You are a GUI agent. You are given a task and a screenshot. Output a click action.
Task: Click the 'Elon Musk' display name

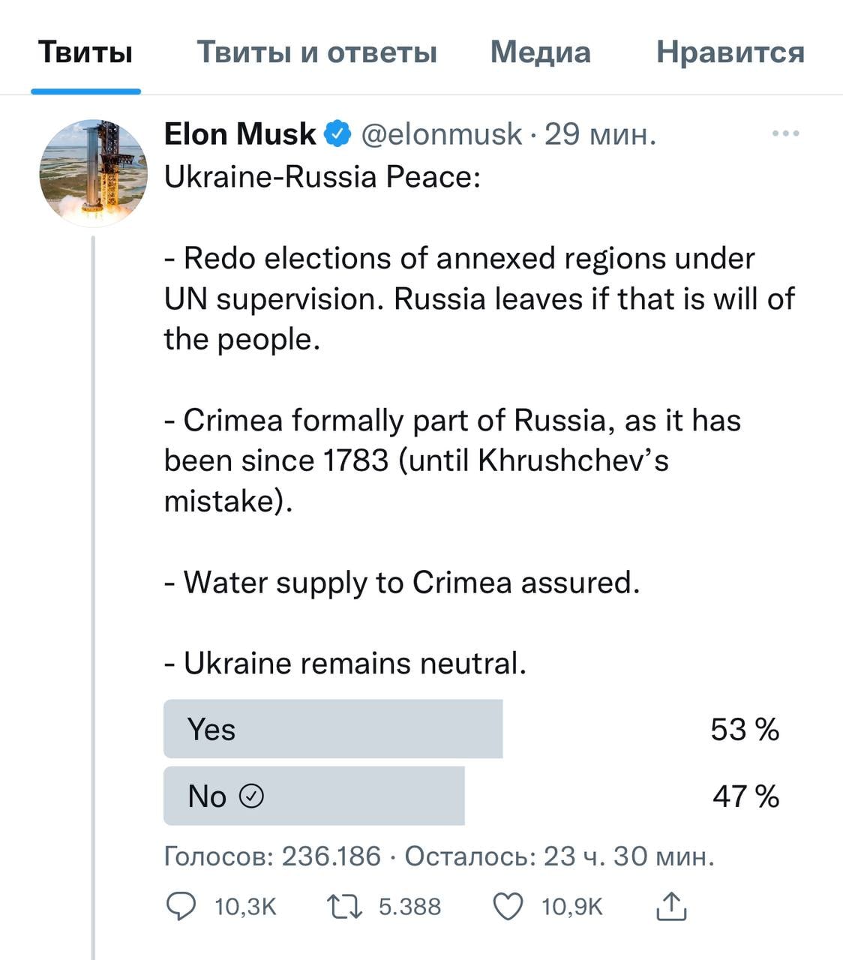pos(239,134)
